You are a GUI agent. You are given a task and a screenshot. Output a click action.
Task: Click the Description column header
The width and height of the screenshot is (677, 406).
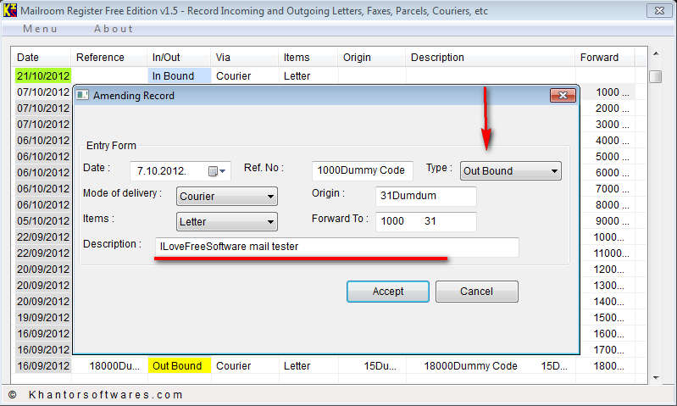(491, 58)
